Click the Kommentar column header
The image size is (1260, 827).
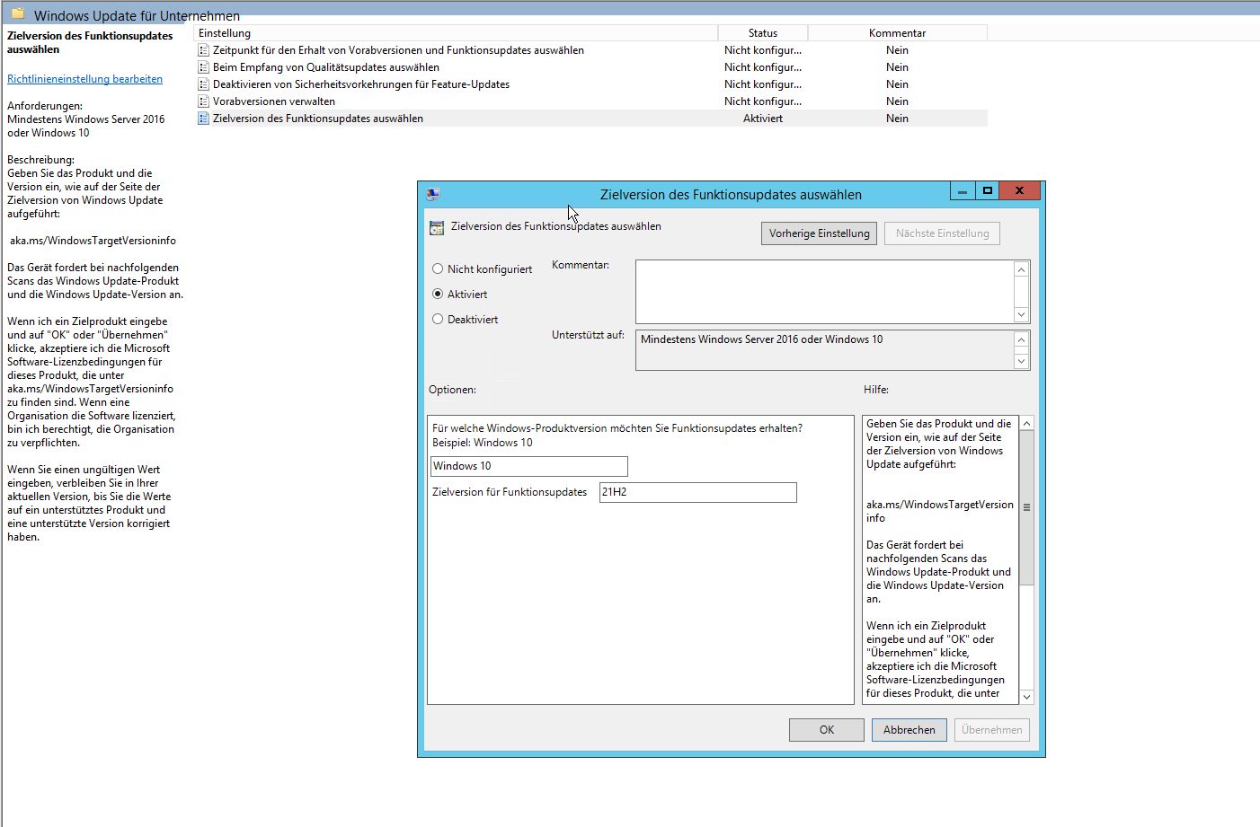pyautogui.click(x=897, y=33)
